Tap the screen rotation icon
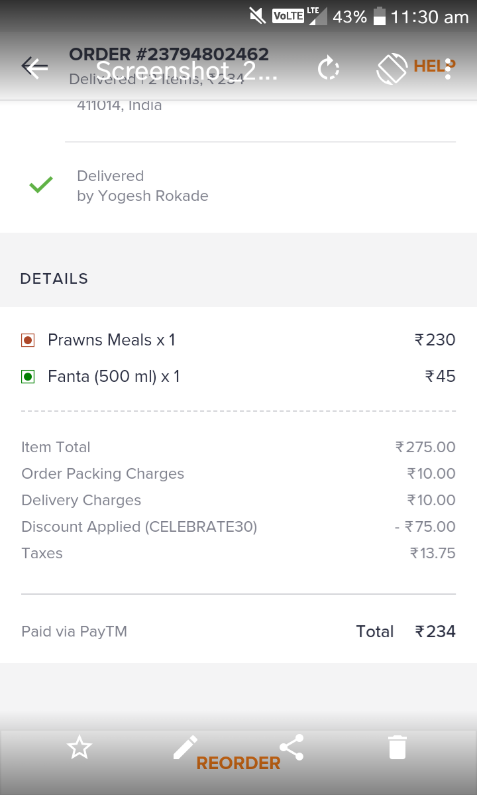 pos(392,68)
